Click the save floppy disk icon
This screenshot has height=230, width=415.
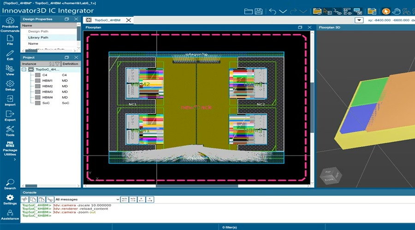point(259,11)
